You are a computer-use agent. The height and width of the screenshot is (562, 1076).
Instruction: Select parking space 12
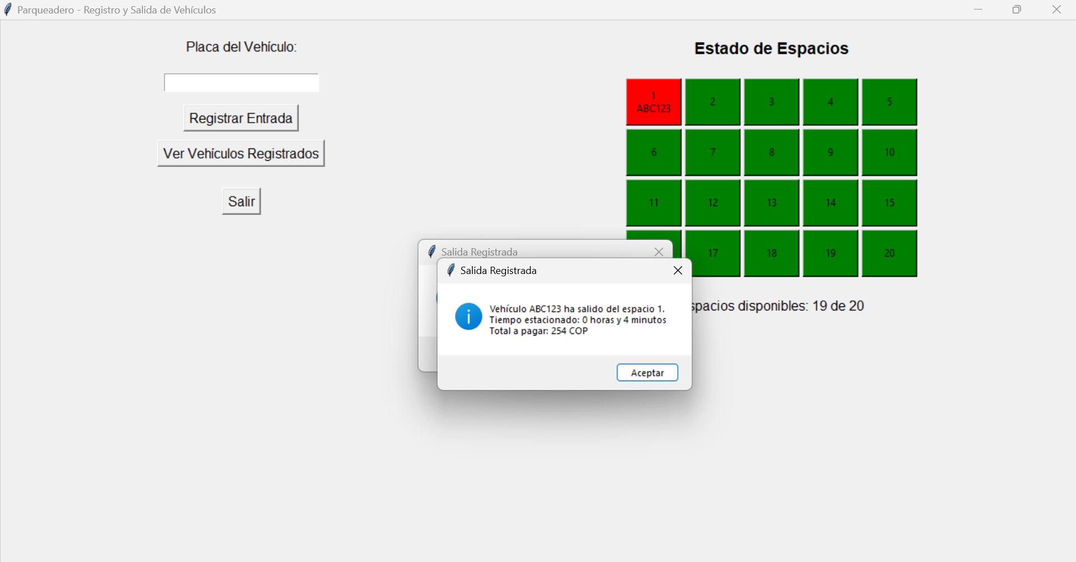pyautogui.click(x=712, y=203)
